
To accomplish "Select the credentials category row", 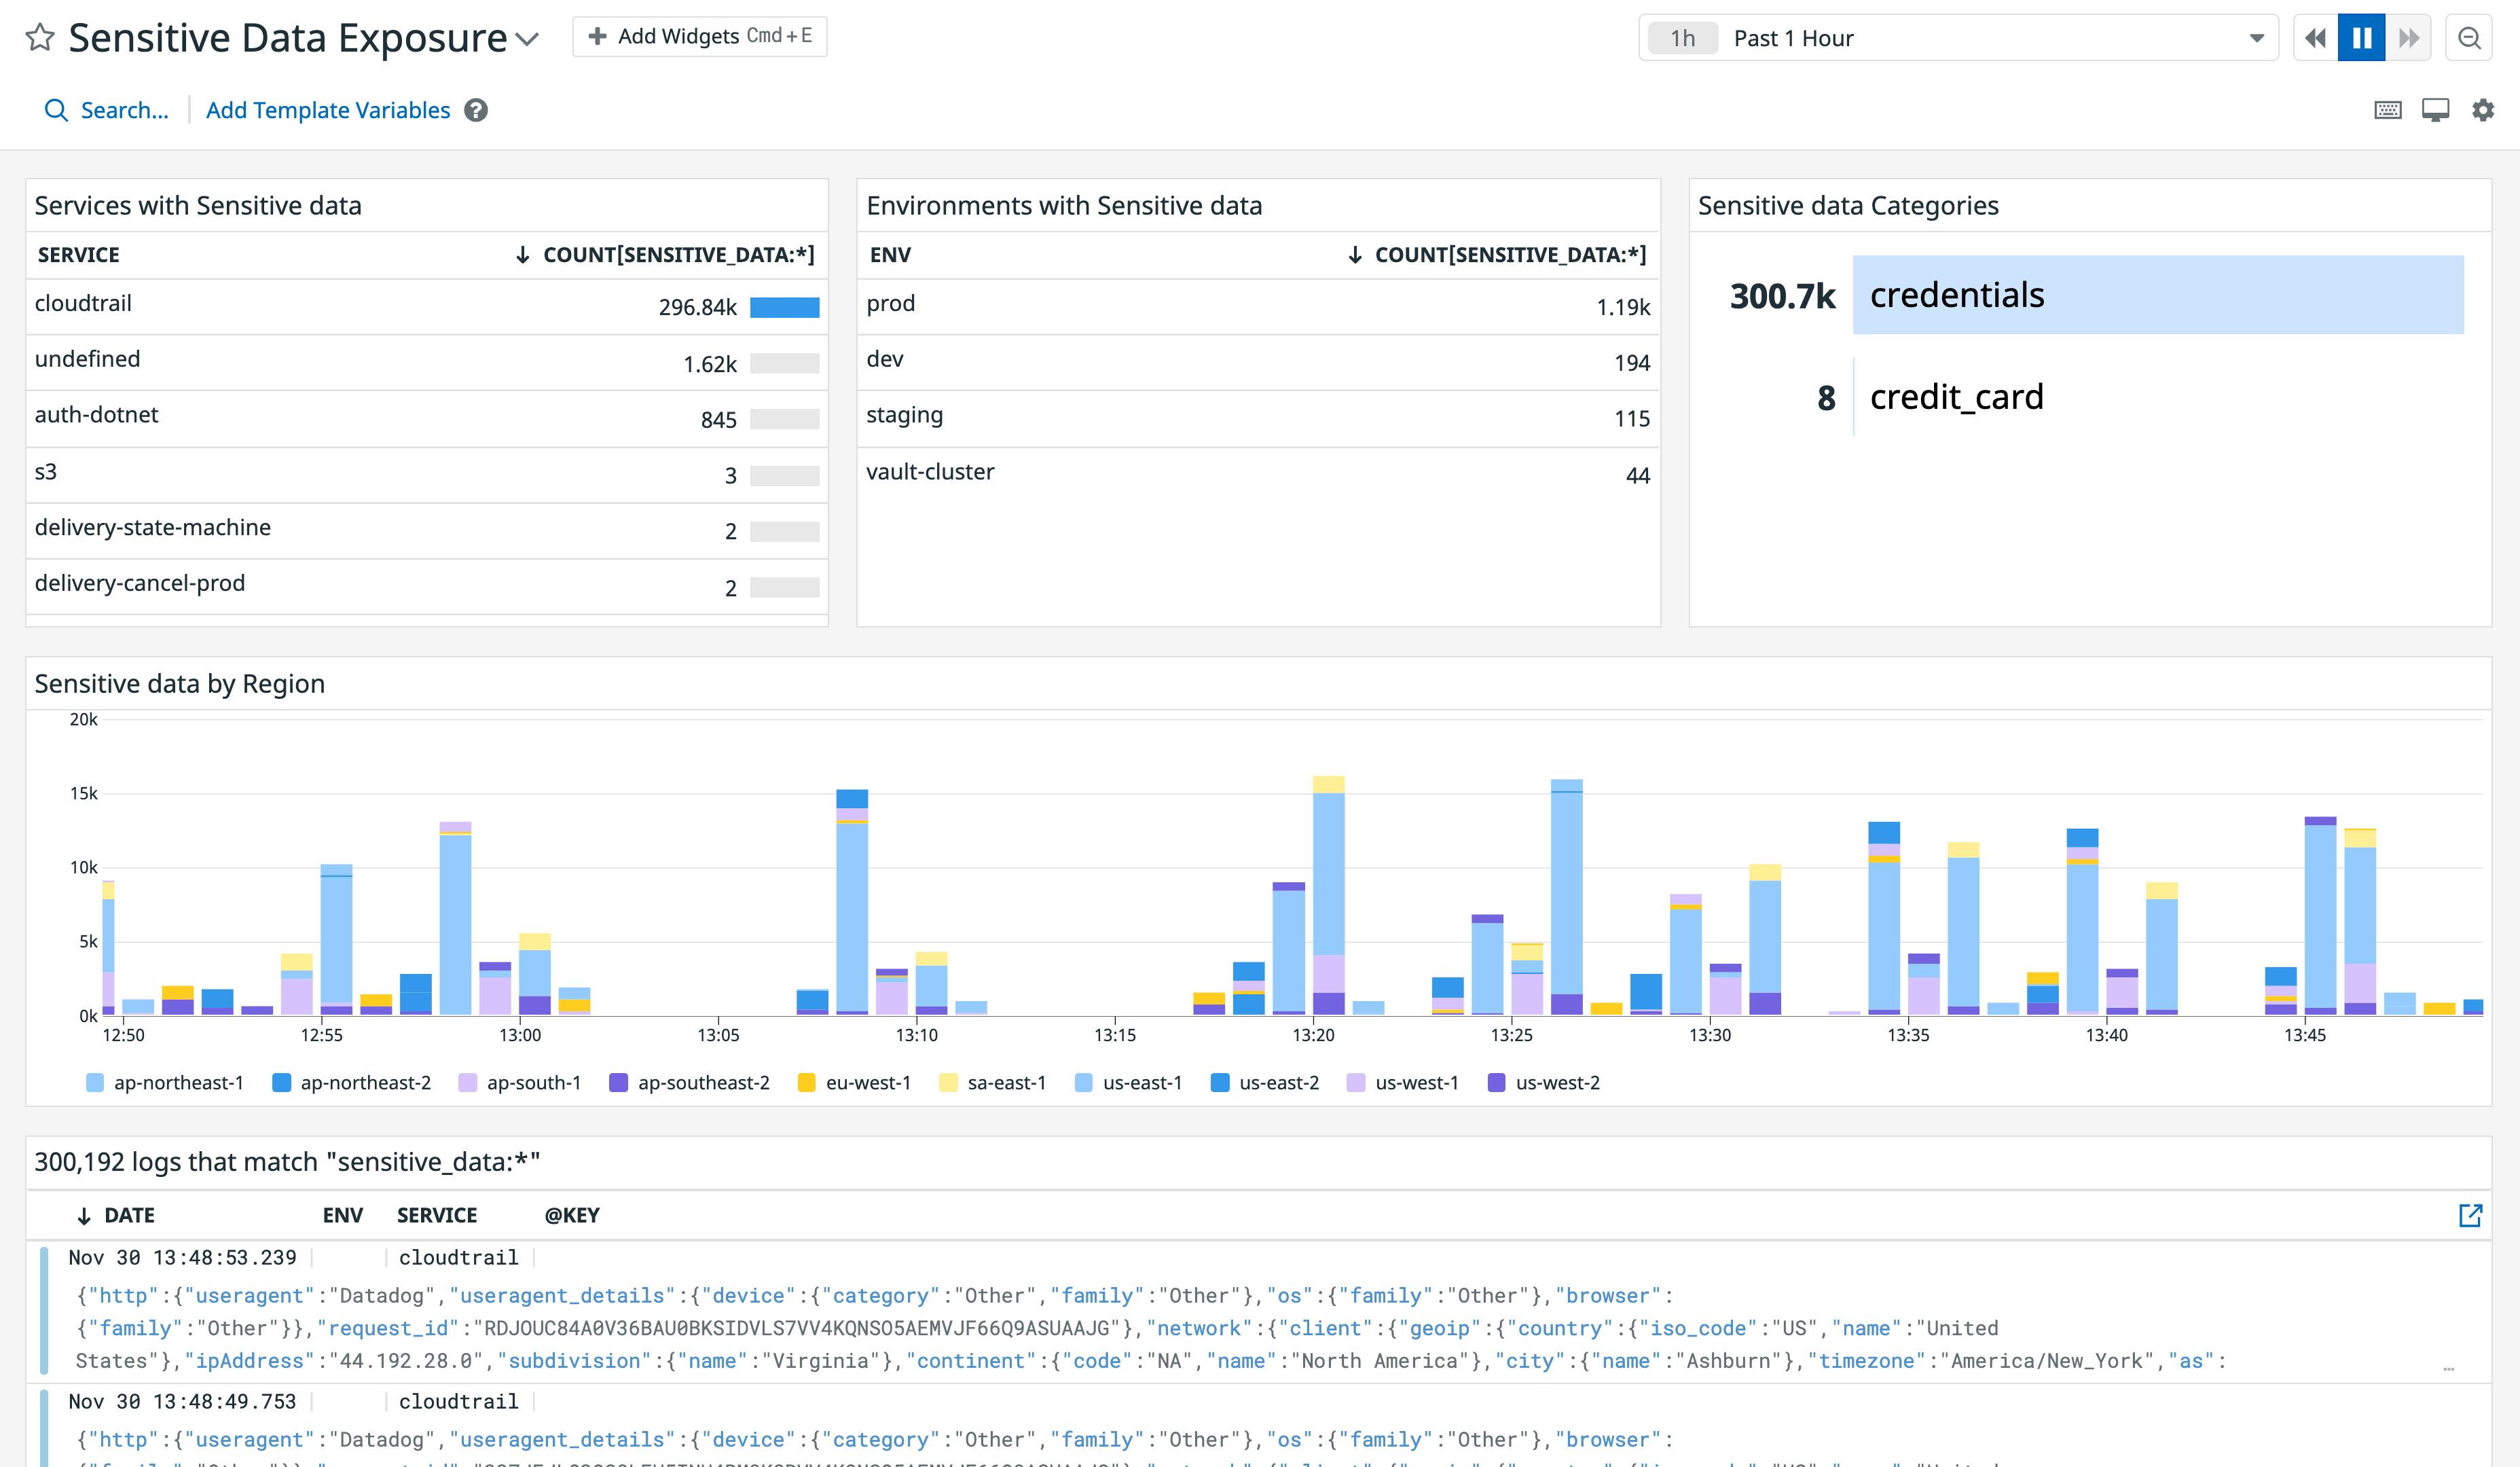I will tap(2157, 295).
